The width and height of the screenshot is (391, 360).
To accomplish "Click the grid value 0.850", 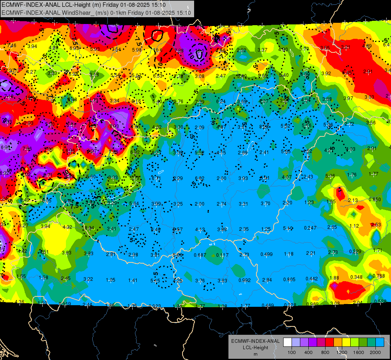I will tap(375, 199).
